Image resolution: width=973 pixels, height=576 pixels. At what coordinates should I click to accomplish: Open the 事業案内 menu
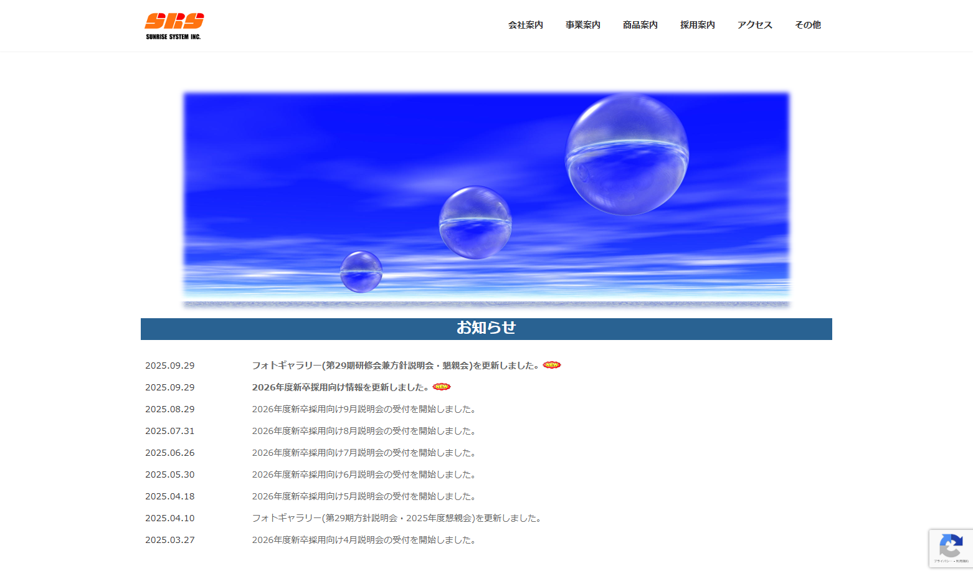click(582, 25)
